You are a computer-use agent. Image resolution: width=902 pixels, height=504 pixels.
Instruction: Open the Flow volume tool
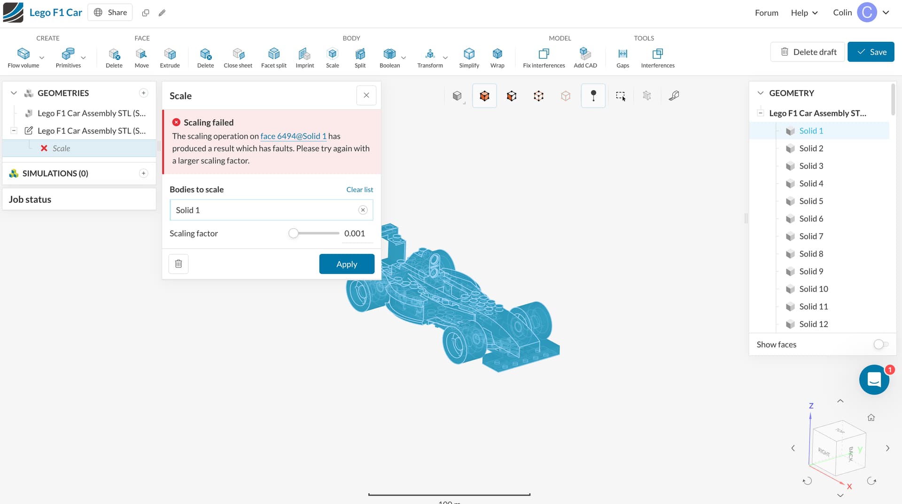click(x=23, y=57)
